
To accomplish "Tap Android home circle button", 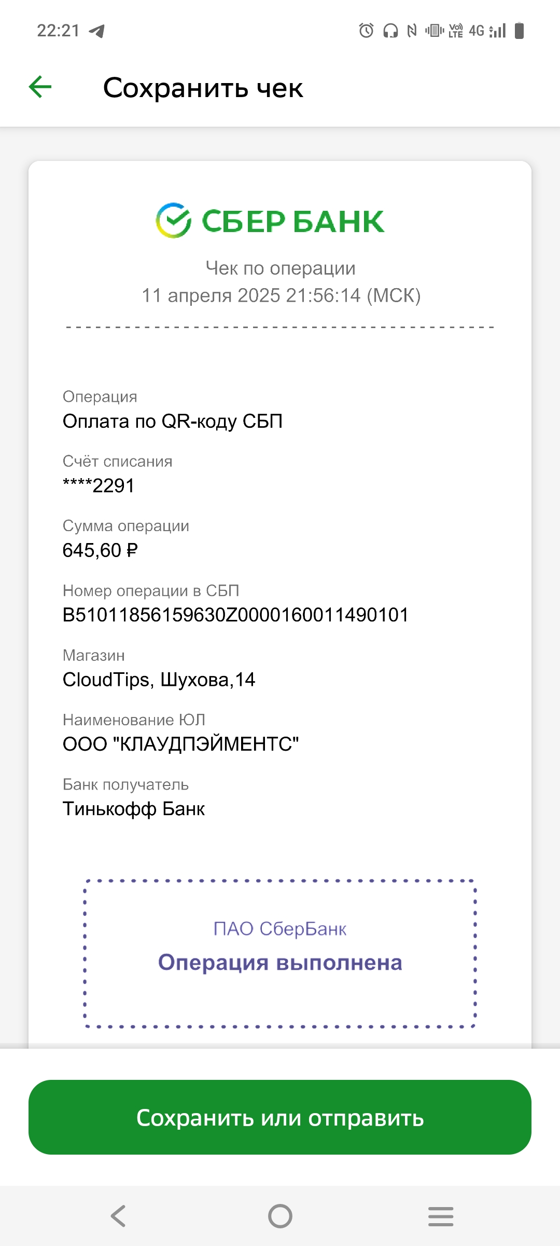I will click(280, 1216).
